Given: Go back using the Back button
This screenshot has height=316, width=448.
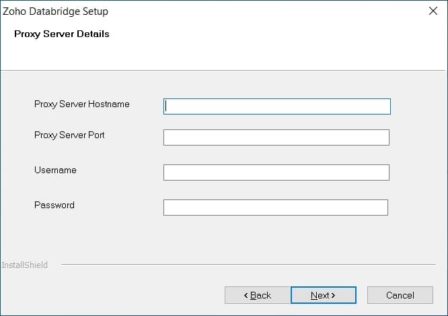Looking at the screenshot, I should point(257,295).
